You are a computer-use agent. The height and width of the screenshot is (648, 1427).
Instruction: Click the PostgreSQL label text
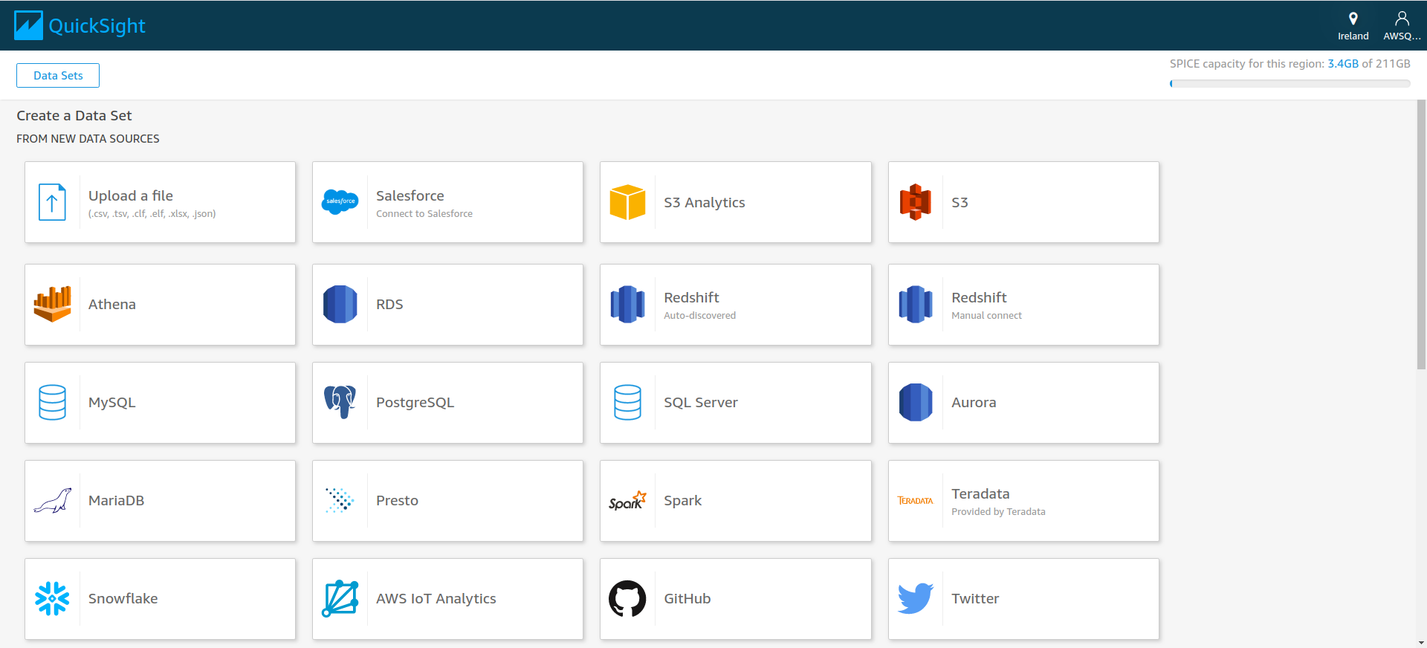click(x=415, y=402)
